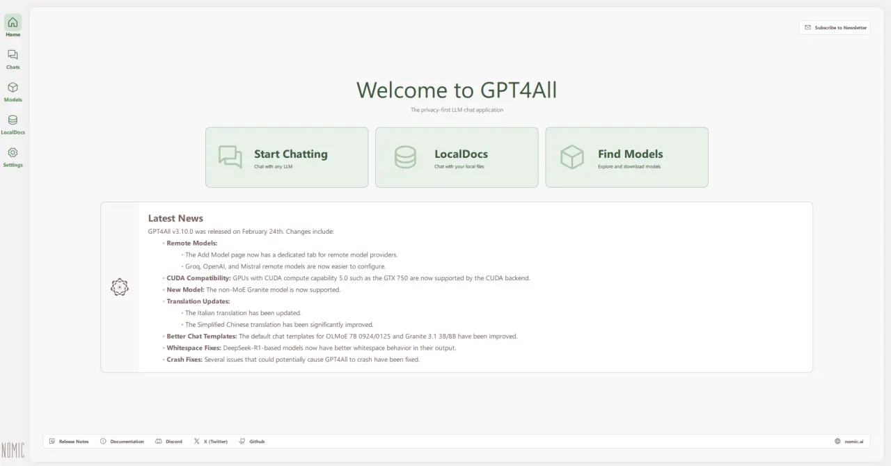891x466 pixels.
Task: Click the Nomic atom logo in Latest News
Action: coord(120,287)
